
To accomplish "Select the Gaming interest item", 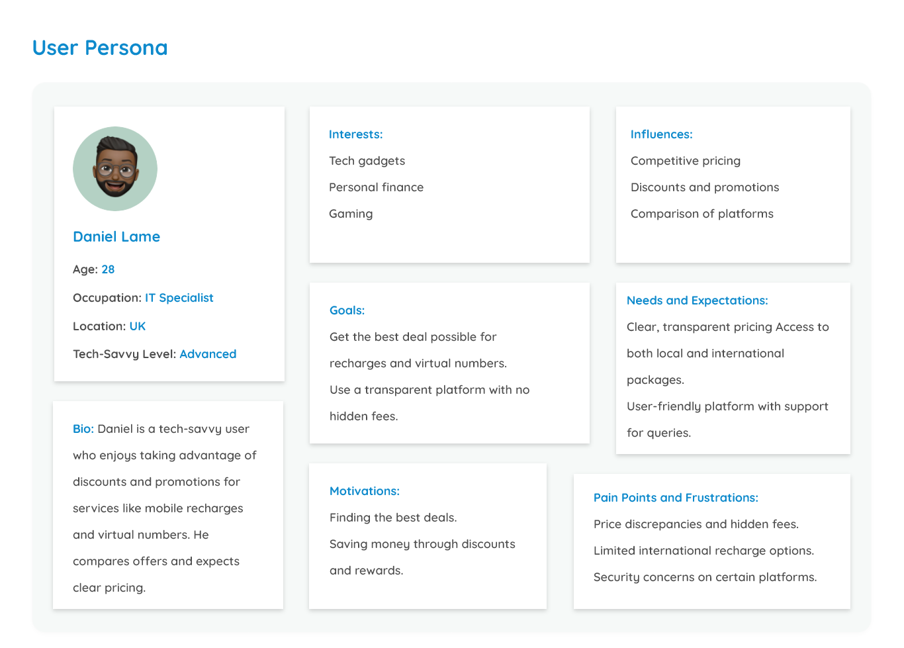I will pos(351,214).
